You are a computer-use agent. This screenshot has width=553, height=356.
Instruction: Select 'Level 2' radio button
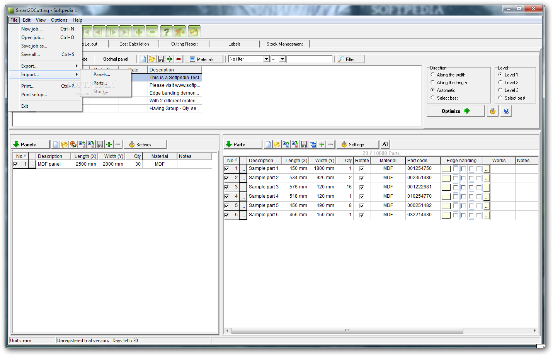pos(508,83)
